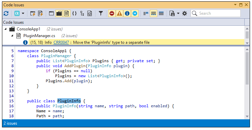Click line number 15 in the gutter

(x=11, y=101)
